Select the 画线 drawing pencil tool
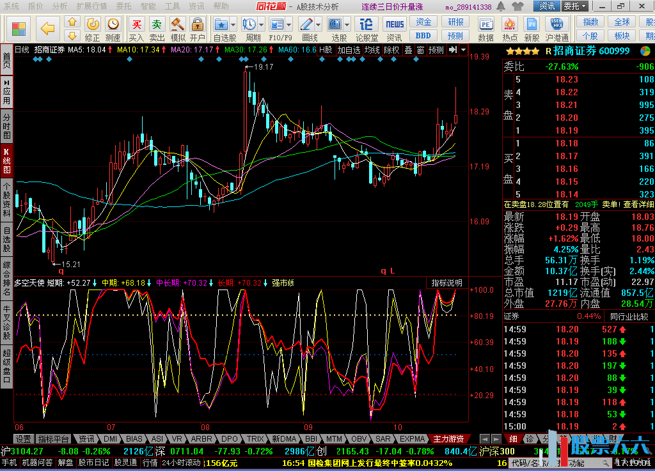This screenshot has width=655, height=471. point(307,26)
